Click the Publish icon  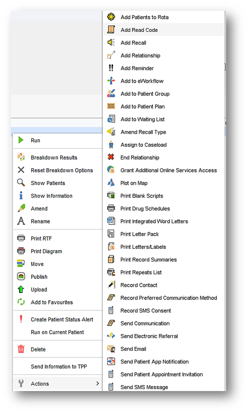tap(21, 276)
